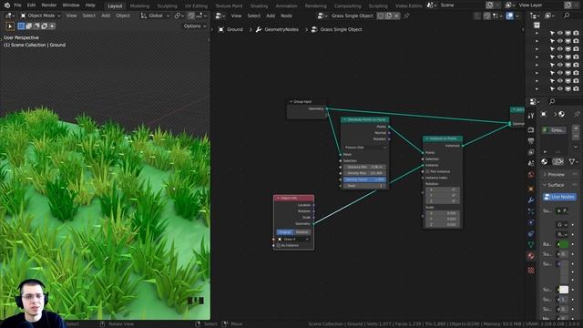Open the Render menu
Screen dimensions: 583x328
tap(49, 5)
